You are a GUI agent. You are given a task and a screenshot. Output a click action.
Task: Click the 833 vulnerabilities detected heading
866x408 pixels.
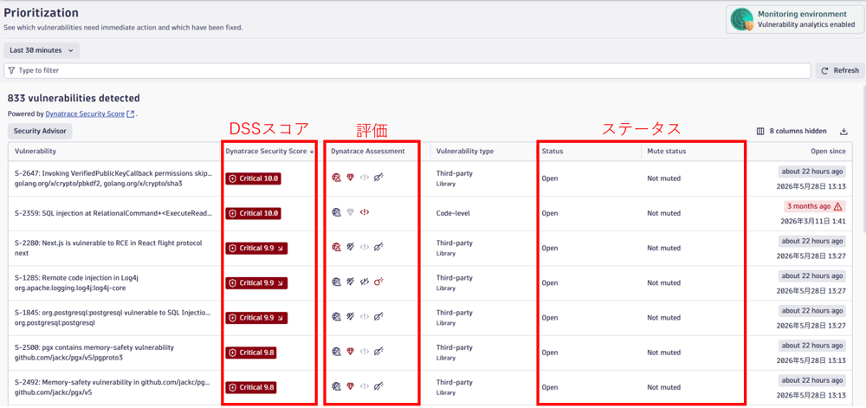point(74,98)
